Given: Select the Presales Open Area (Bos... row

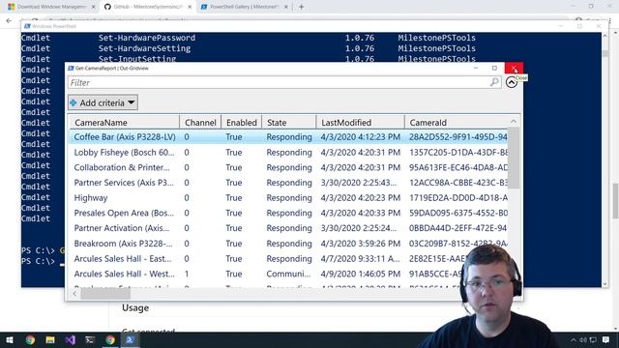Looking at the screenshot, I should pyautogui.click(x=289, y=213).
